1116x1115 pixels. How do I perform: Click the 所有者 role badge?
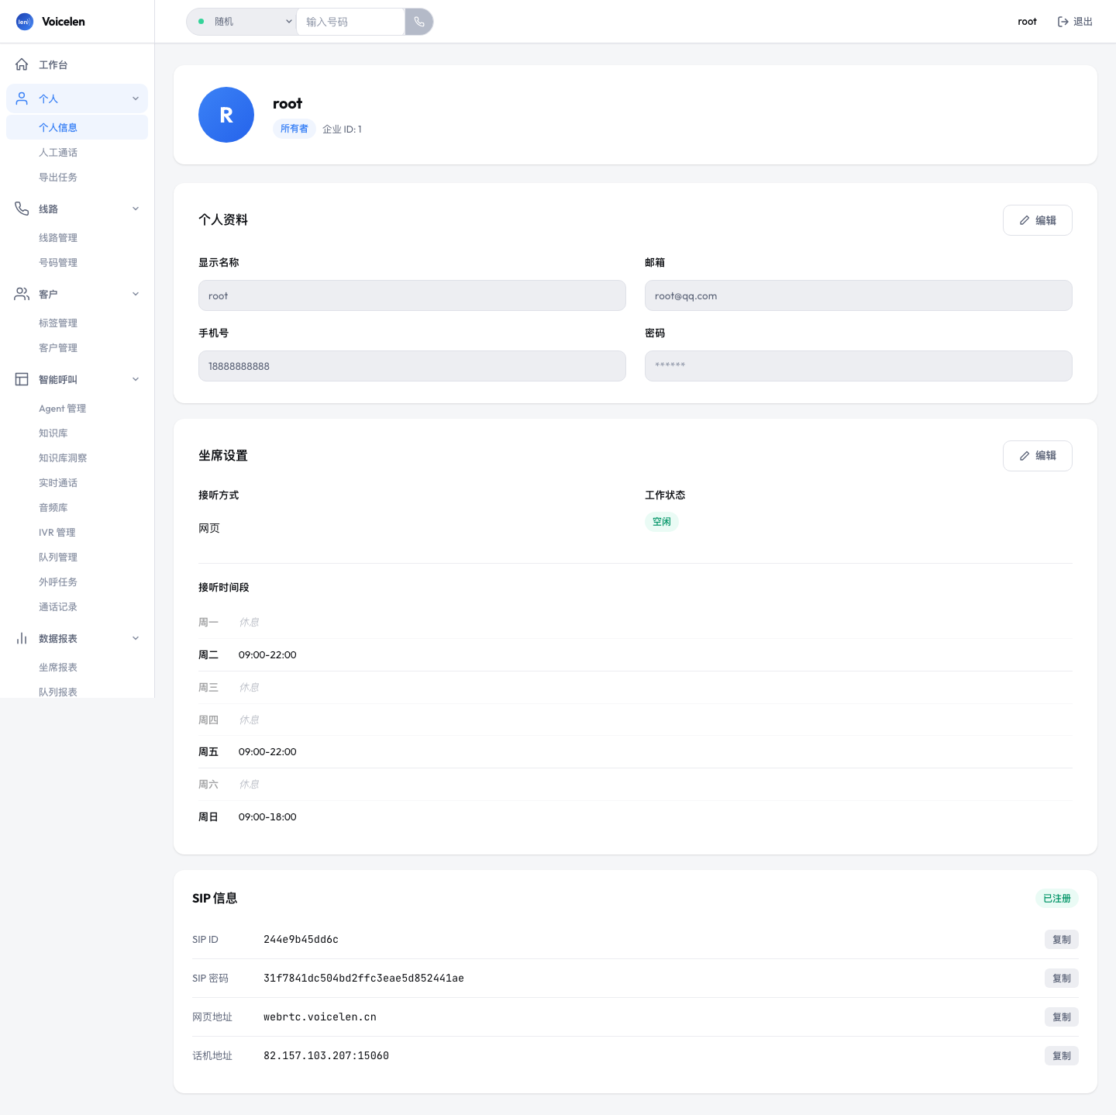[294, 129]
